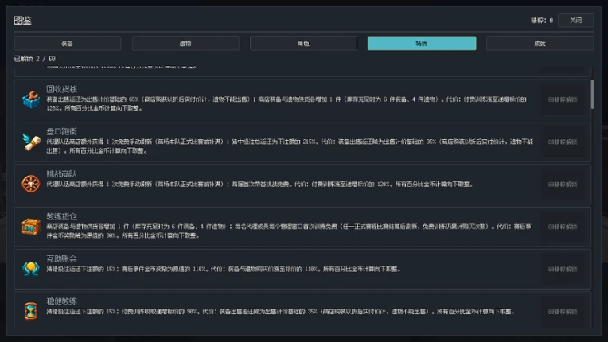Switch to the 遗物 tab
This screenshot has width=608, height=342.
click(x=185, y=44)
